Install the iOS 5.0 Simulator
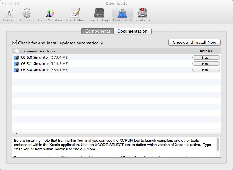 (x=206, y=70)
